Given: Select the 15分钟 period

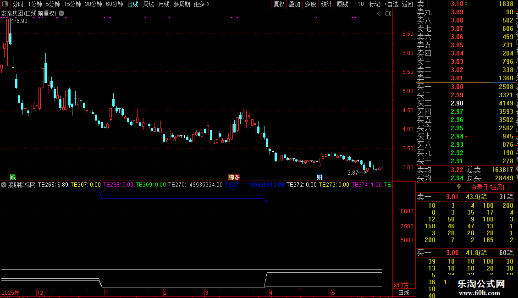Looking at the screenshot, I should (x=72, y=4).
